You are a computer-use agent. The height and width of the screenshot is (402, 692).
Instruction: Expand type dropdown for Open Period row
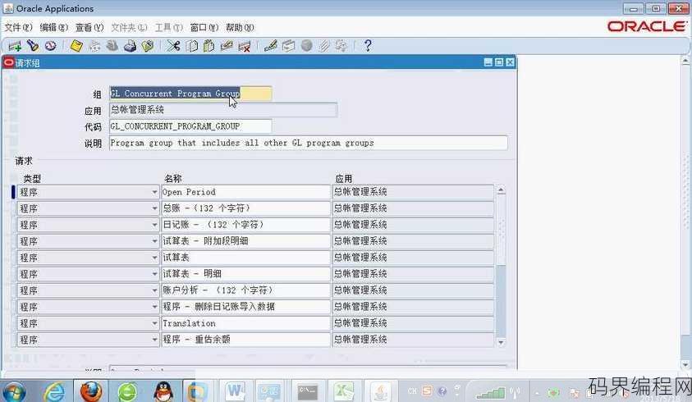[154, 192]
